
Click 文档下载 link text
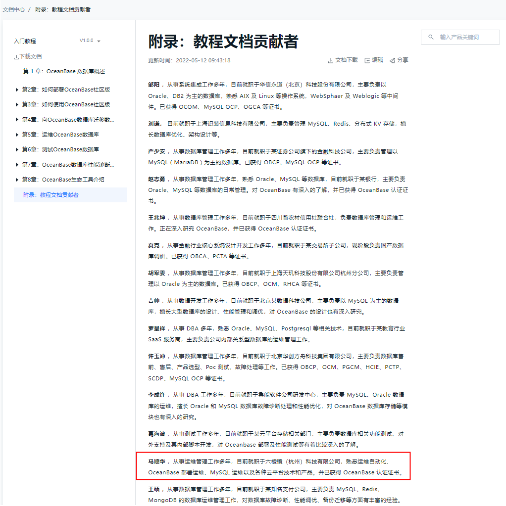(x=347, y=60)
